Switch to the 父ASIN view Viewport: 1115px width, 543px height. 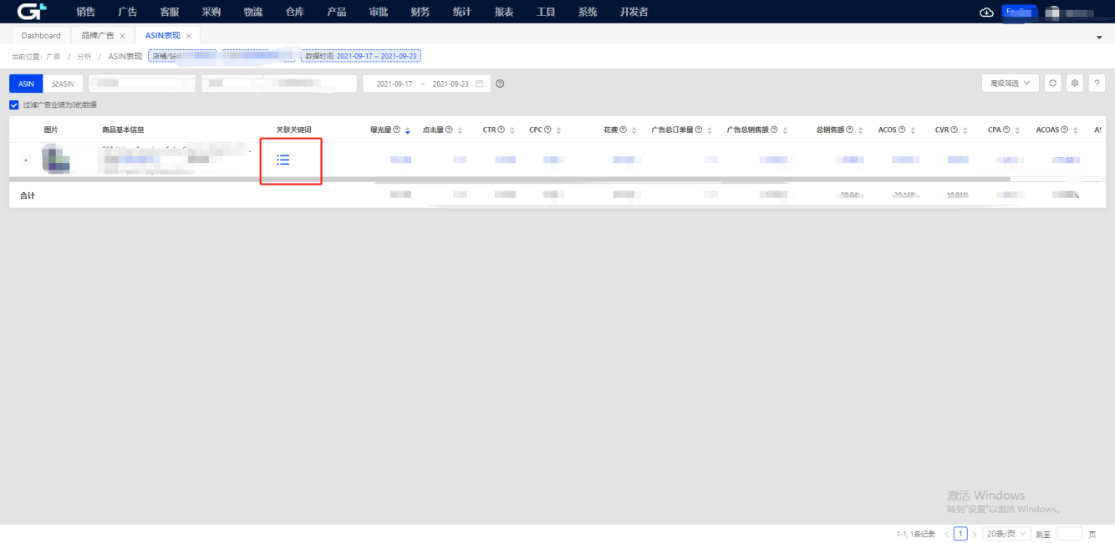tap(63, 83)
